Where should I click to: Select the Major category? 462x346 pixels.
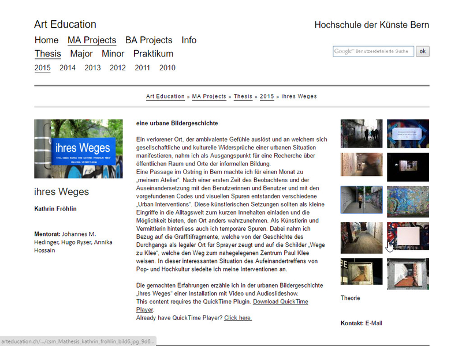81,54
